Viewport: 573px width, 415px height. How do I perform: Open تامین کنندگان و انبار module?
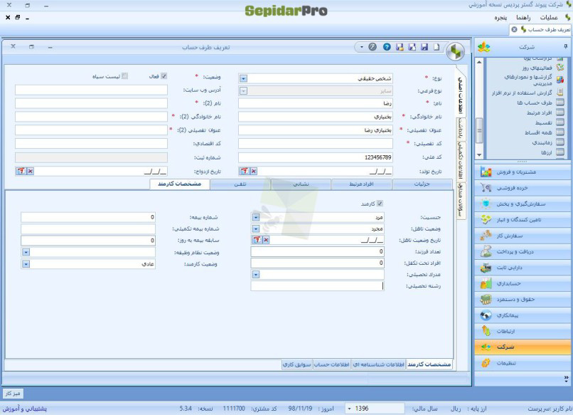click(523, 219)
